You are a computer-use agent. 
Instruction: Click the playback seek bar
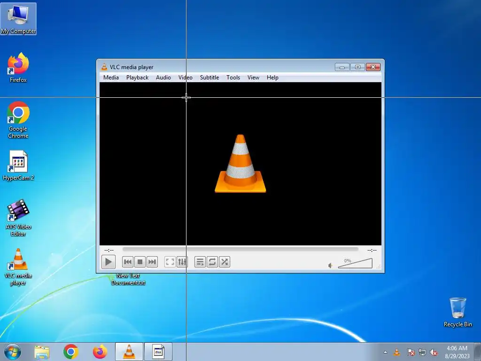click(x=240, y=249)
